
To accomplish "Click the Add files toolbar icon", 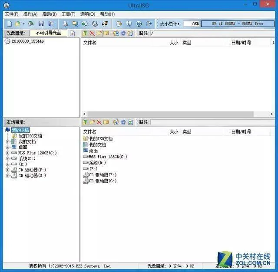I will point(119,24).
